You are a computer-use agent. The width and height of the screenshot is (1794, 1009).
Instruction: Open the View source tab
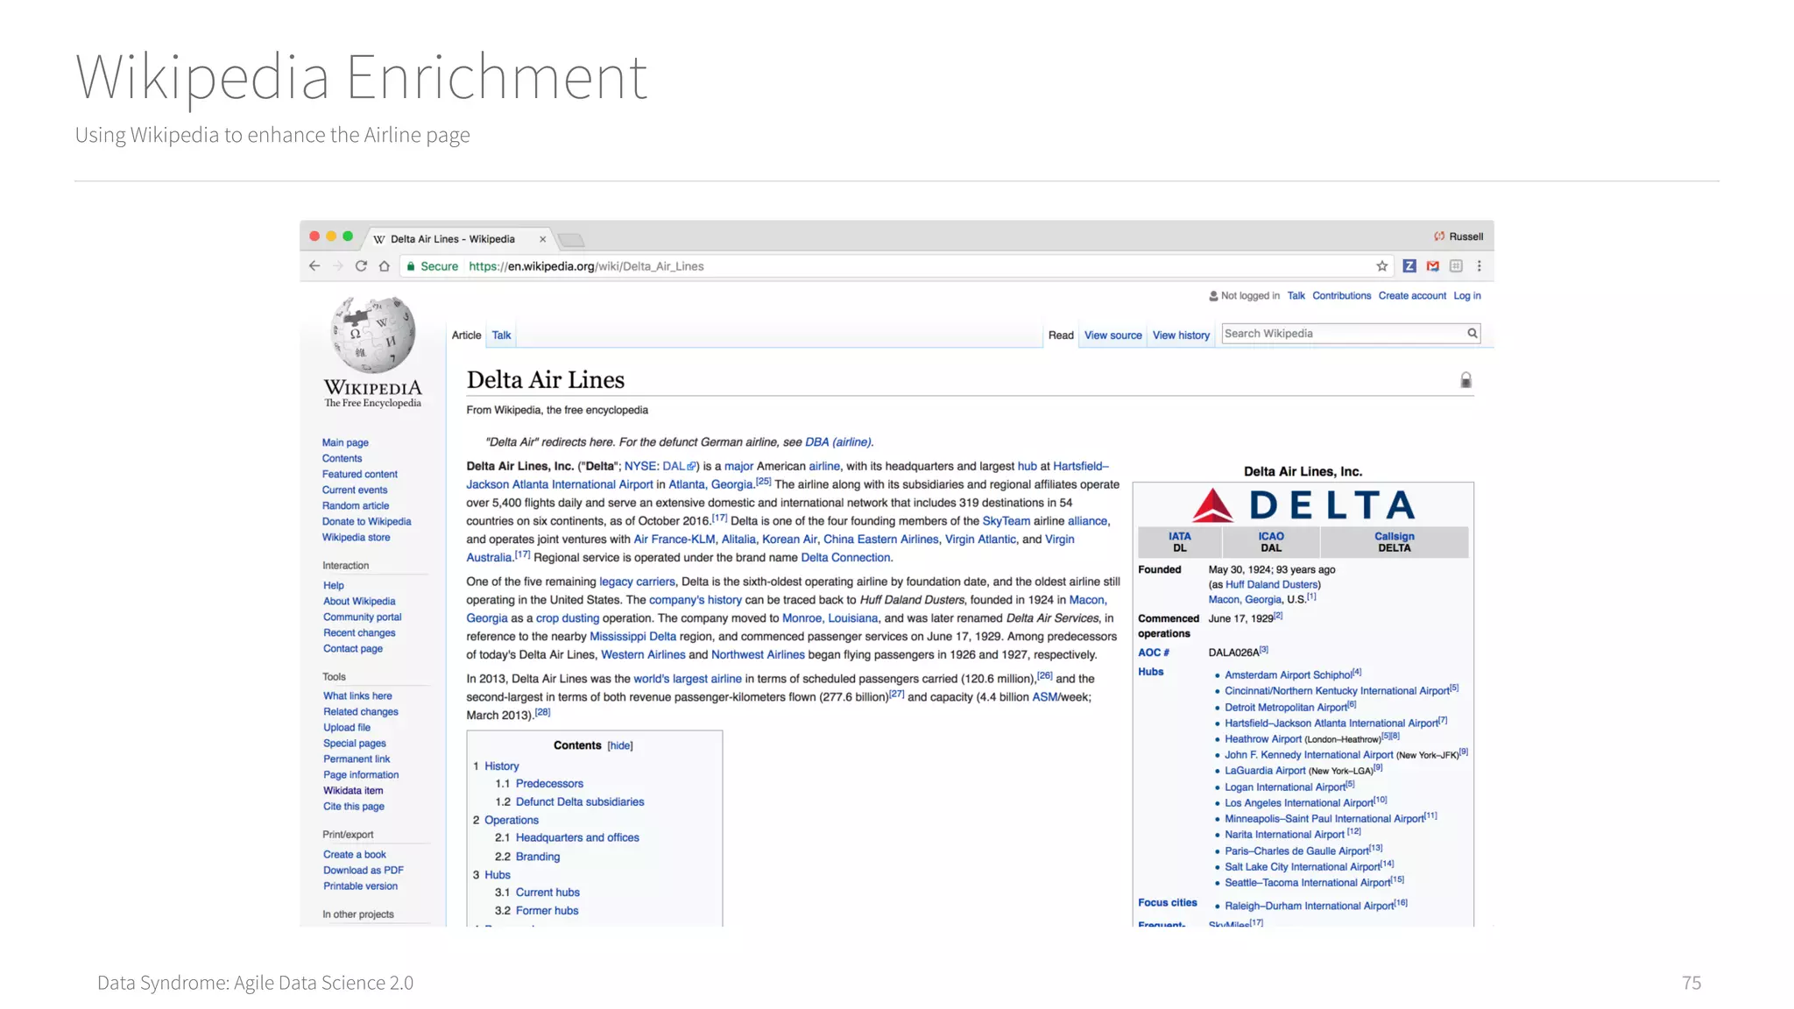(1112, 335)
